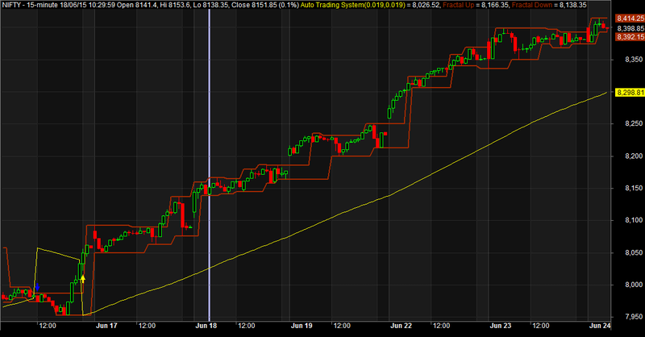Click the Jun 22 date label
Viewport: 645px width, 337px height.
pos(401,326)
